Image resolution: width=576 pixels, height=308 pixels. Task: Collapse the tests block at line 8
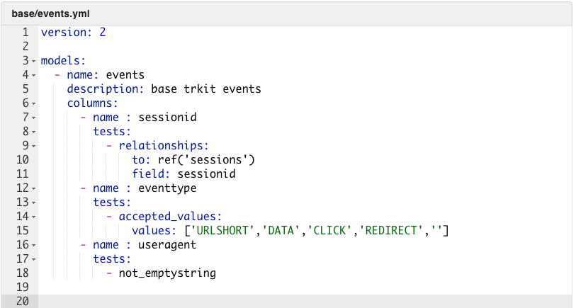point(33,132)
